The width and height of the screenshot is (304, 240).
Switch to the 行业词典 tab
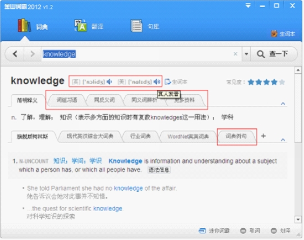click(140, 136)
